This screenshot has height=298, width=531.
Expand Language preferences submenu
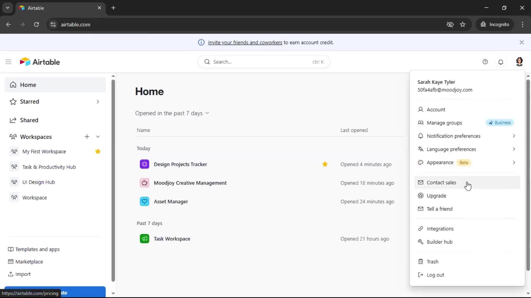click(514, 149)
